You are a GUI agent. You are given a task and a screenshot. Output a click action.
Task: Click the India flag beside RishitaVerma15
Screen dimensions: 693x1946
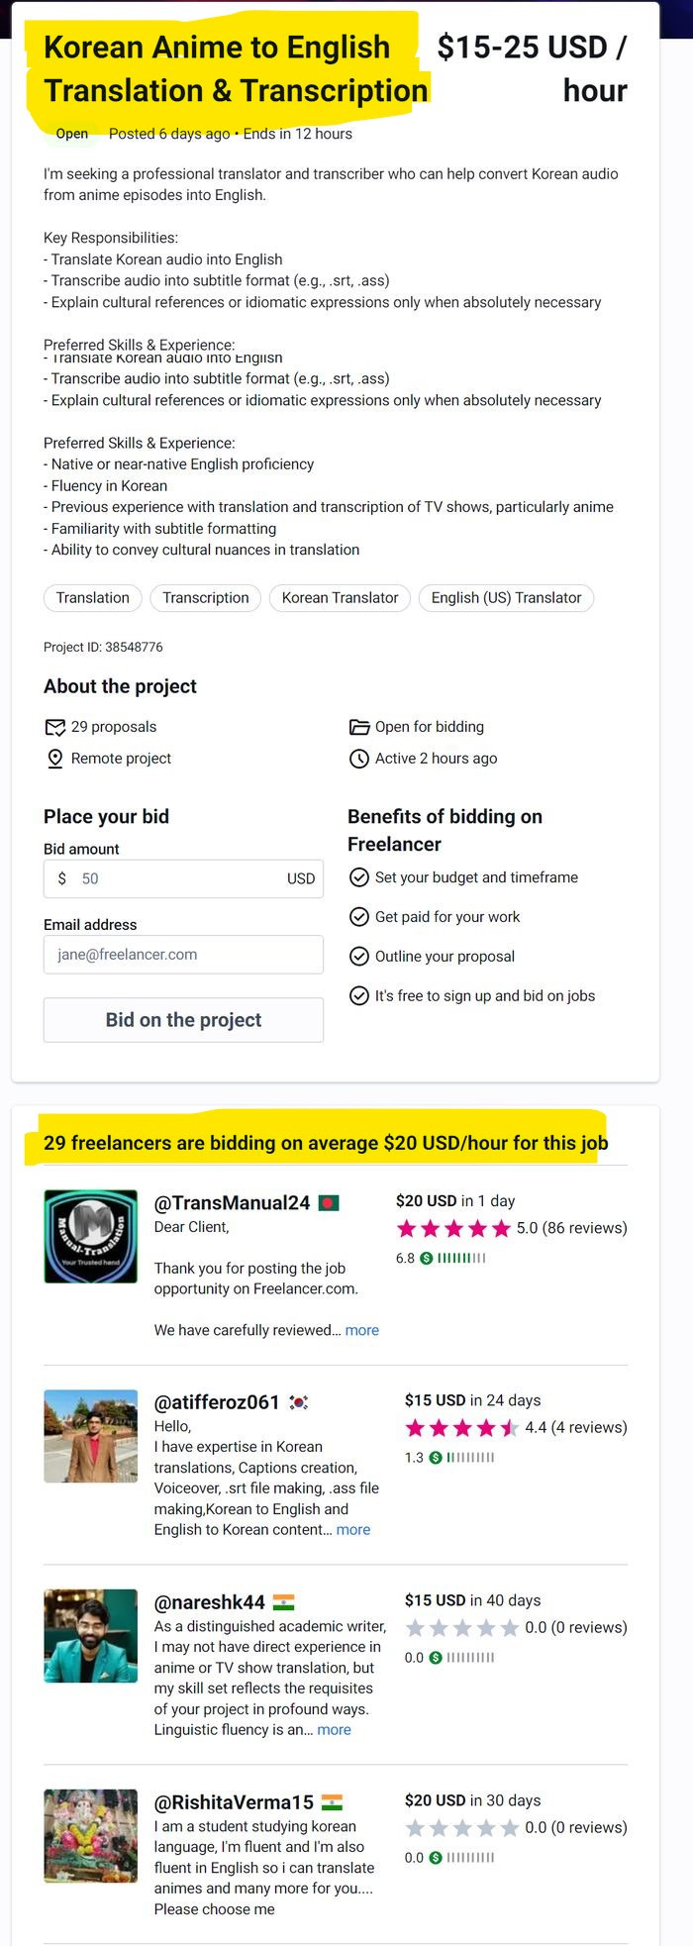point(332,1802)
